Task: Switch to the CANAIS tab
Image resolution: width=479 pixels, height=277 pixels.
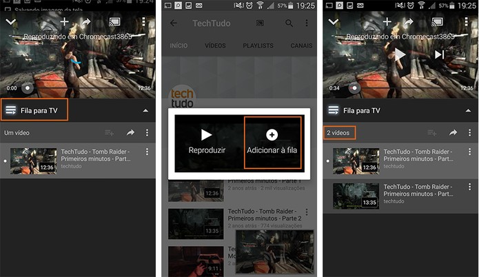Action: 301,45
